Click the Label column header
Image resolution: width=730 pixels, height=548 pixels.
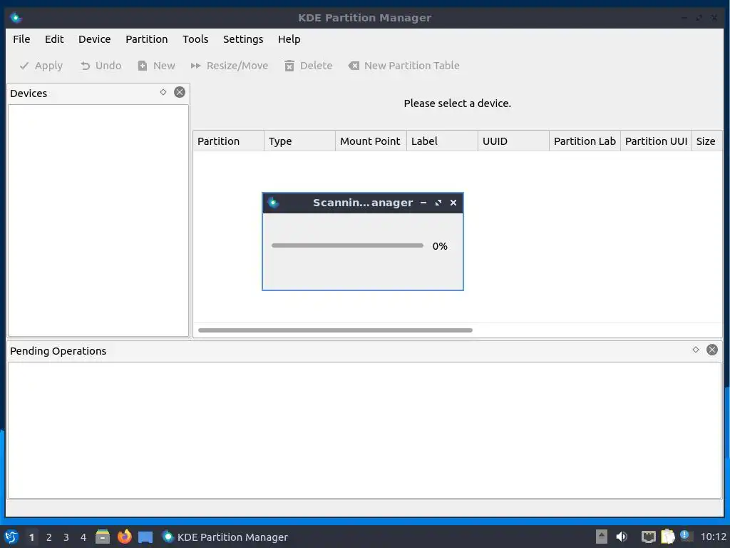[442, 141]
